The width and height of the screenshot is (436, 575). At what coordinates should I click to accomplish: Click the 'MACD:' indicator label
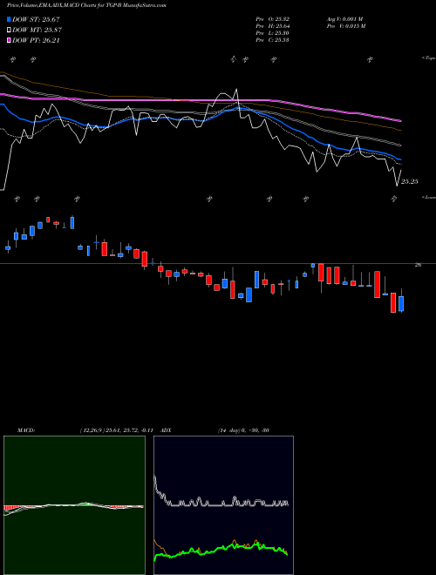[x=25, y=430]
